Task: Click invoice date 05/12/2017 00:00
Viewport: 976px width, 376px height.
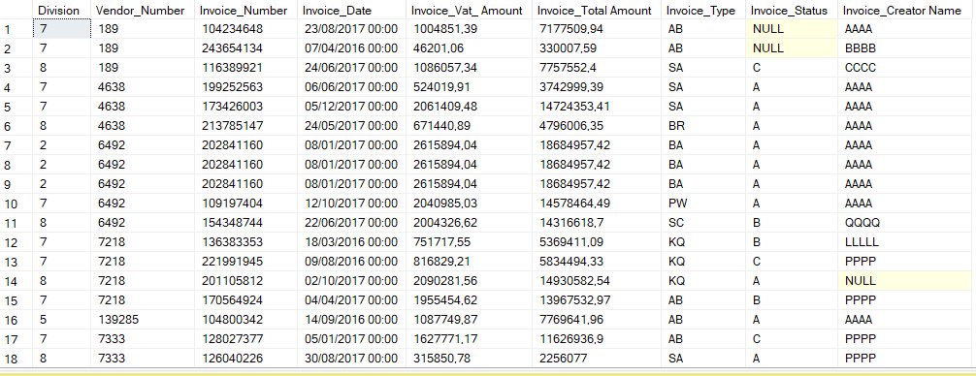Action: (x=351, y=107)
